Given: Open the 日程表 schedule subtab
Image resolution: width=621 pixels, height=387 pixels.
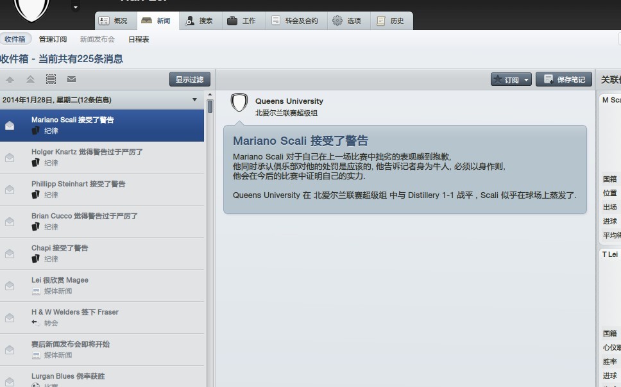Looking at the screenshot, I should coord(139,39).
